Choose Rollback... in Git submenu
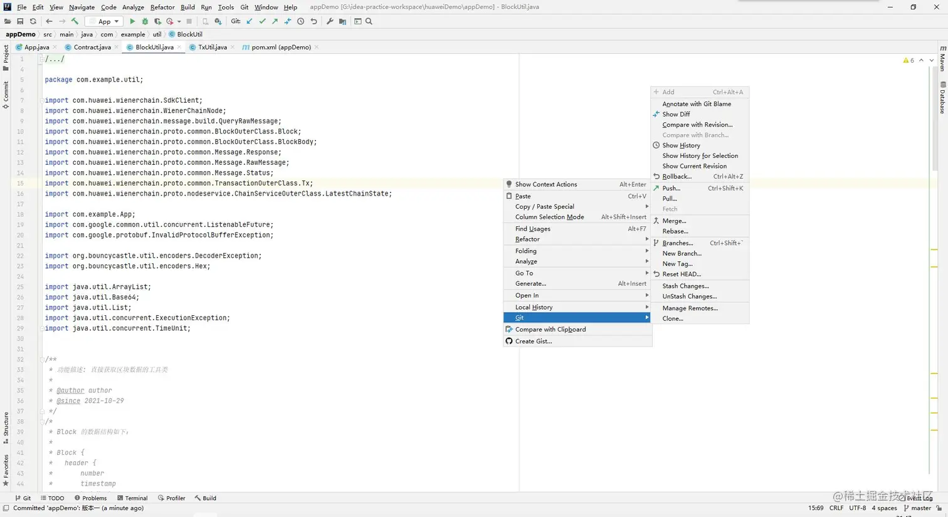 (x=700, y=176)
